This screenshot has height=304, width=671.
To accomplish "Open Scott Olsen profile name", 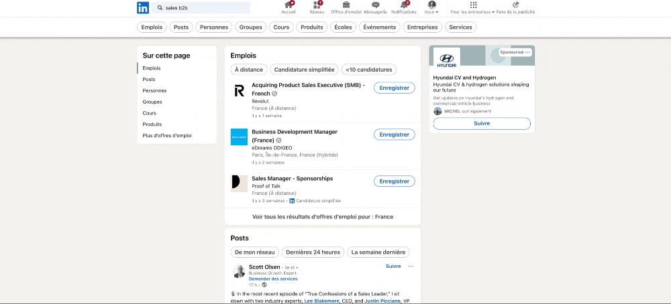I will click(x=264, y=267).
